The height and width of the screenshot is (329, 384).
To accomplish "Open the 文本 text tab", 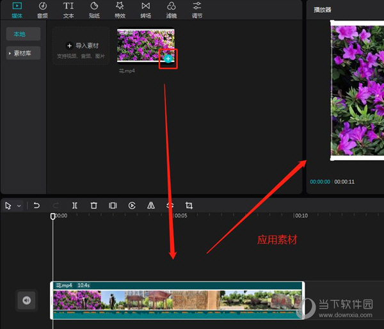I will 68,10.
